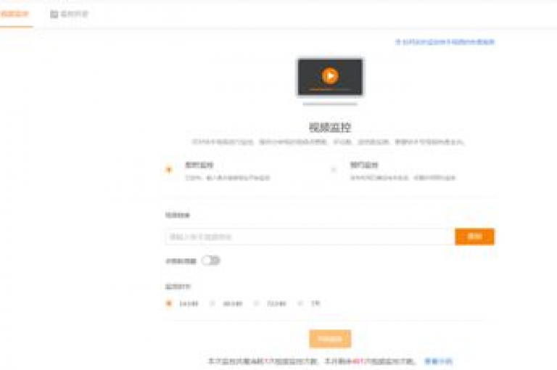Viewport: 557px width, 370px height.
Task: Select the scheduled monitoring radio option
Action: coord(334,170)
